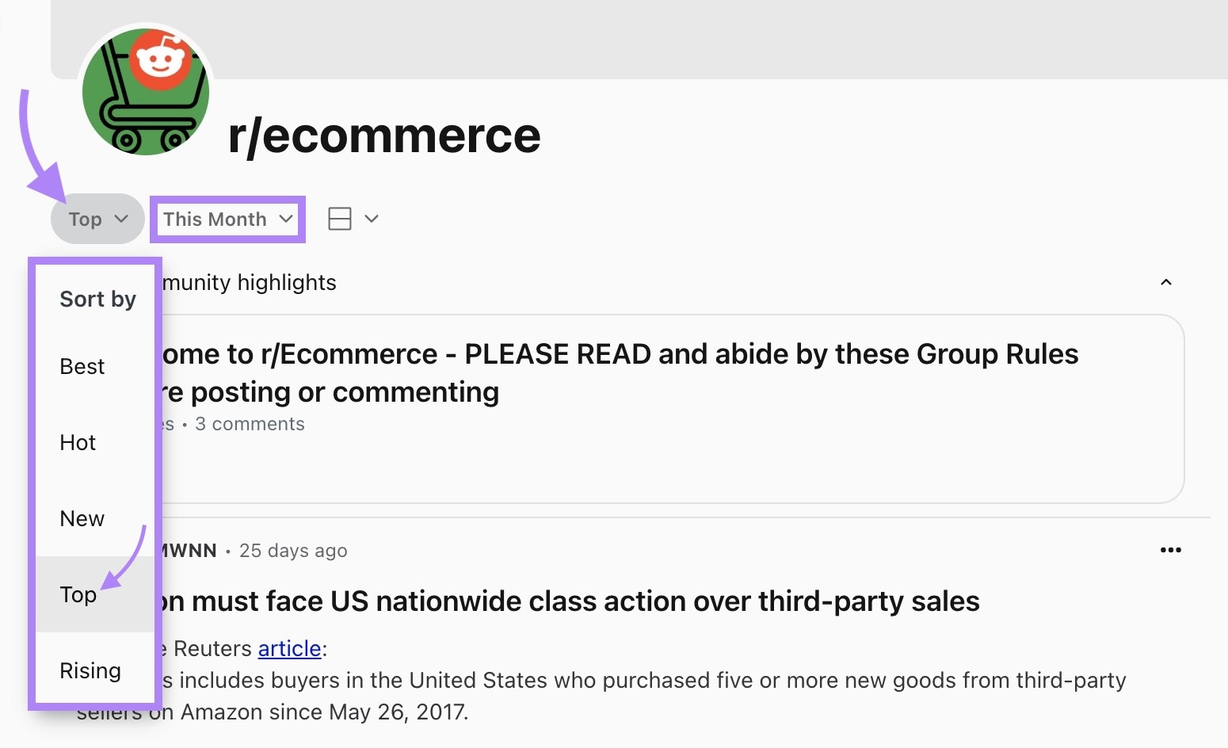Open the class action post about Amazon
This screenshot has width=1228, height=748.
tap(570, 601)
